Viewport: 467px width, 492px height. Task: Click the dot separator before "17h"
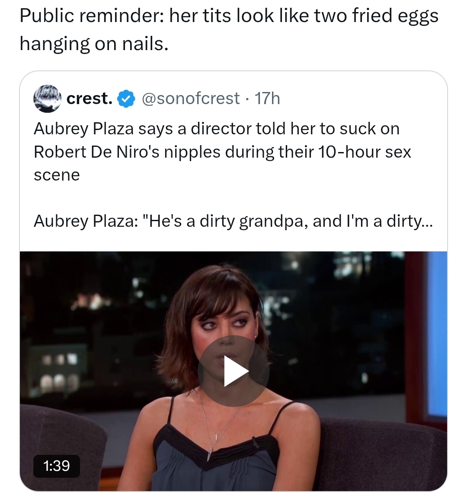click(x=247, y=99)
